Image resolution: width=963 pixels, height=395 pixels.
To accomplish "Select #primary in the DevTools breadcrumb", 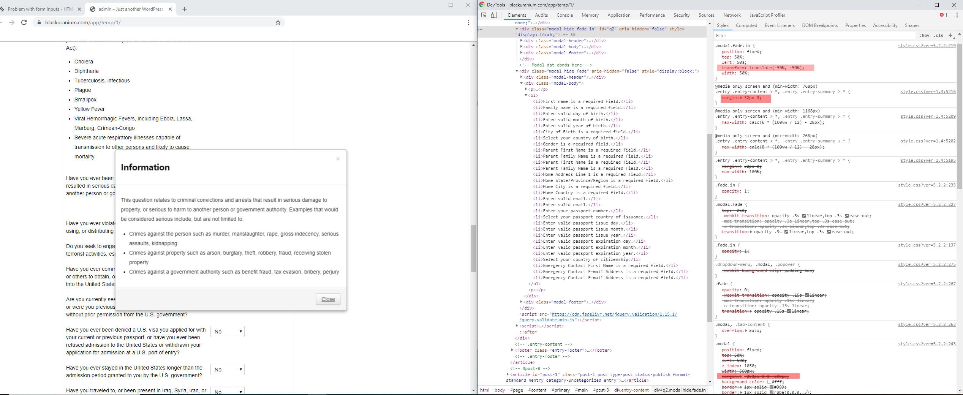I will pyautogui.click(x=560, y=390).
